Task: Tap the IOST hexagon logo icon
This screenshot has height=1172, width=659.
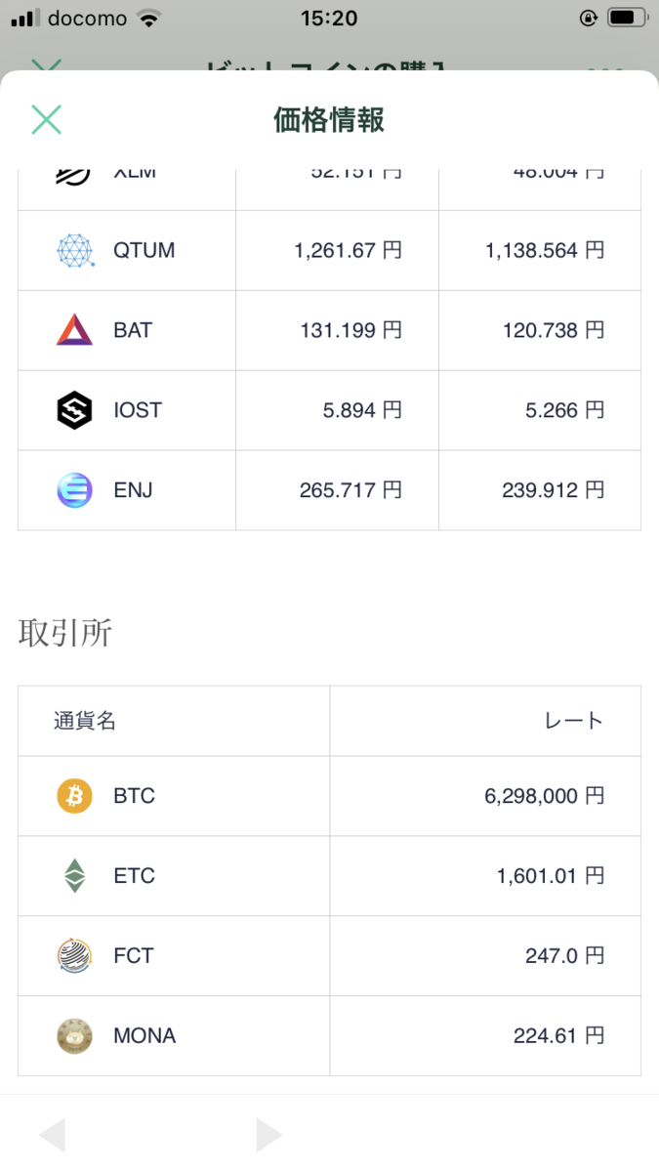Action: (75, 410)
